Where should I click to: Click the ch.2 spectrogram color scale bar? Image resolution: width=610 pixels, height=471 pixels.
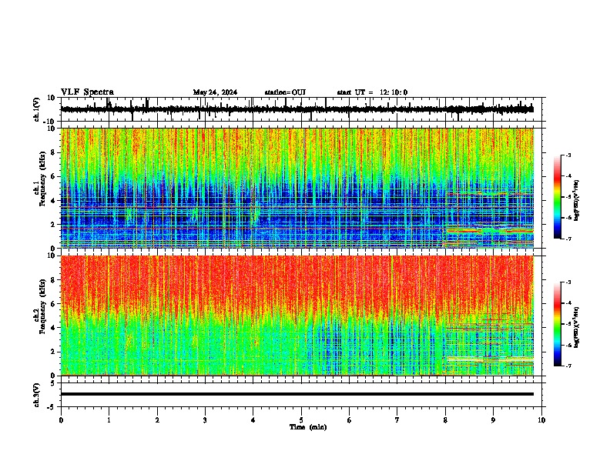(557, 324)
